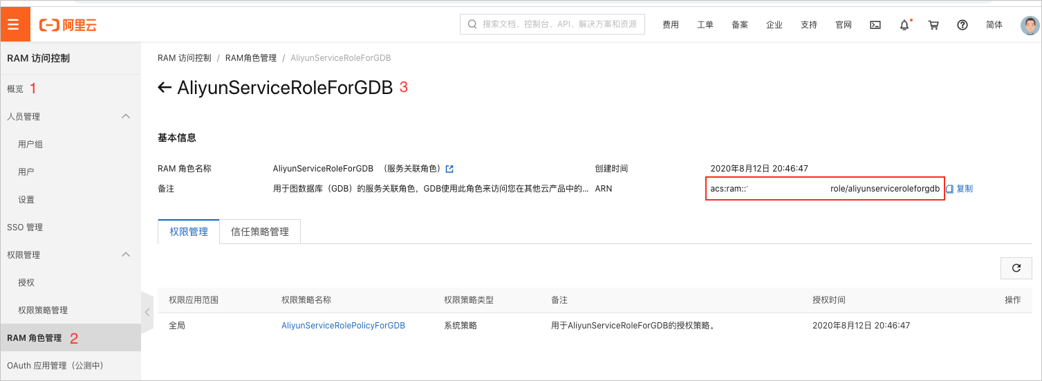
Task: Click the 权限应用范围 column header
Action: 194,300
